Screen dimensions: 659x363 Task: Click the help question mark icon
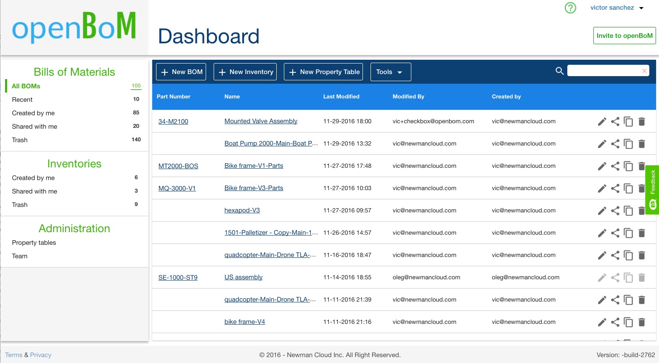[570, 8]
